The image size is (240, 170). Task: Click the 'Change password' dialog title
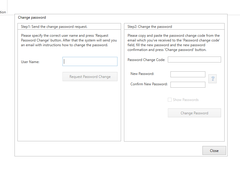[x=32, y=17]
